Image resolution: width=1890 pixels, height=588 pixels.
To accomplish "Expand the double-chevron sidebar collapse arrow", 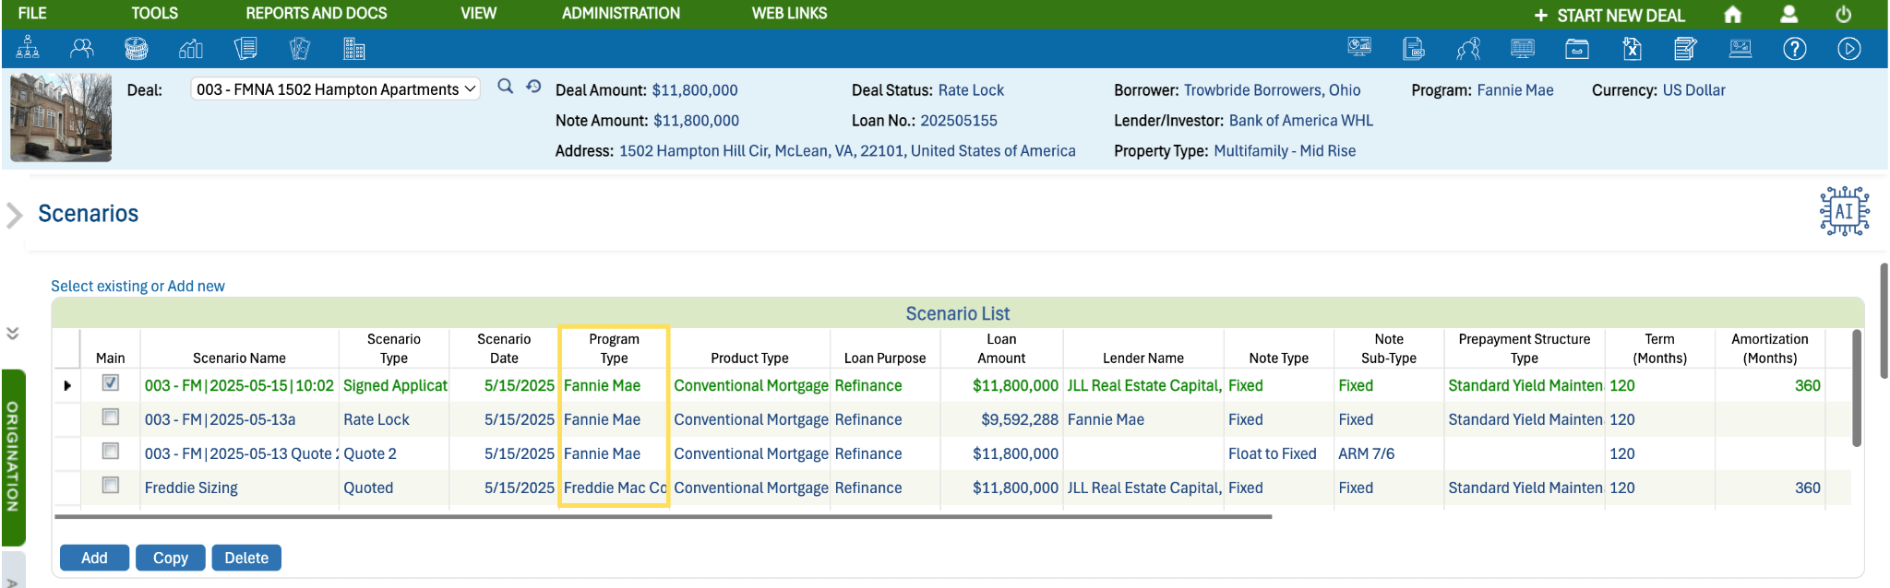I will pyautogui.click(x=13, y=334).
